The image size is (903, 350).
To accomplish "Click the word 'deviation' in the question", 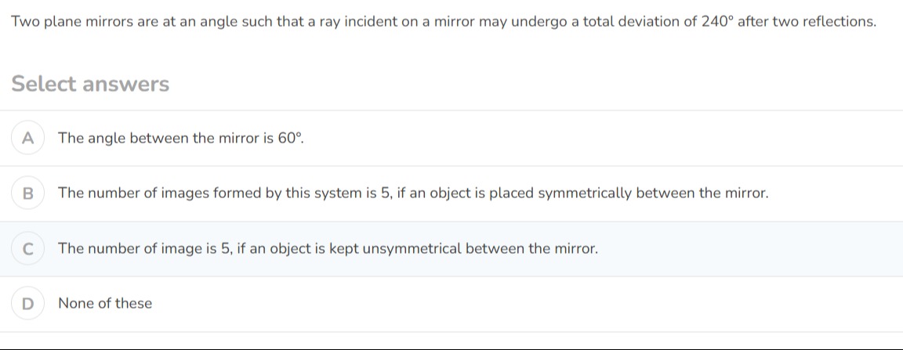I will click(649, 22).
